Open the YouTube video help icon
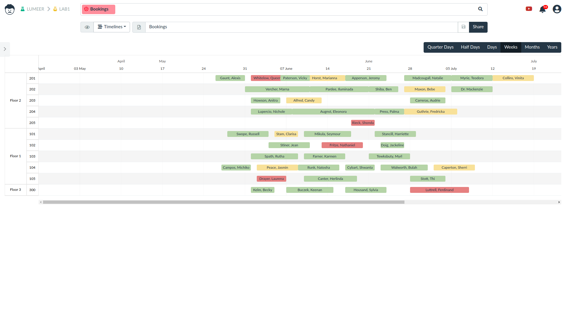This screenshot has height=318, width=566. [529, 9]
